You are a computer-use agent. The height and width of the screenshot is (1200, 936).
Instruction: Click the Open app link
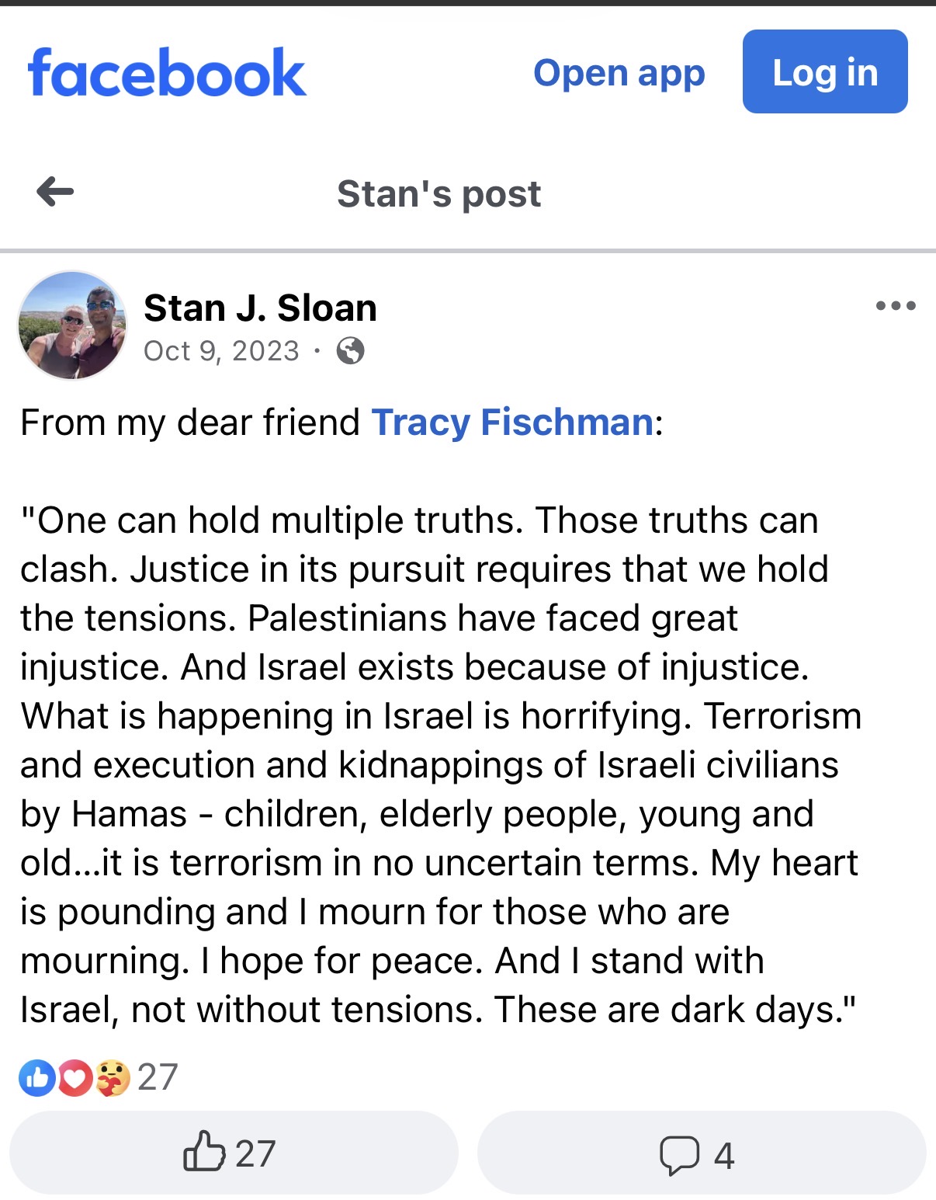619,73
